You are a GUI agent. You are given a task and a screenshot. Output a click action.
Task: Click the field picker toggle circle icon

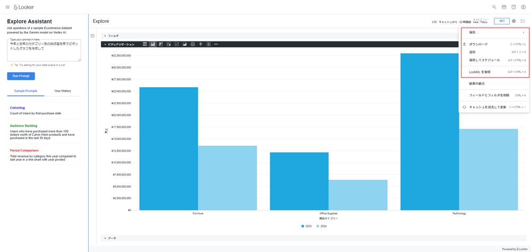[92, 36]
